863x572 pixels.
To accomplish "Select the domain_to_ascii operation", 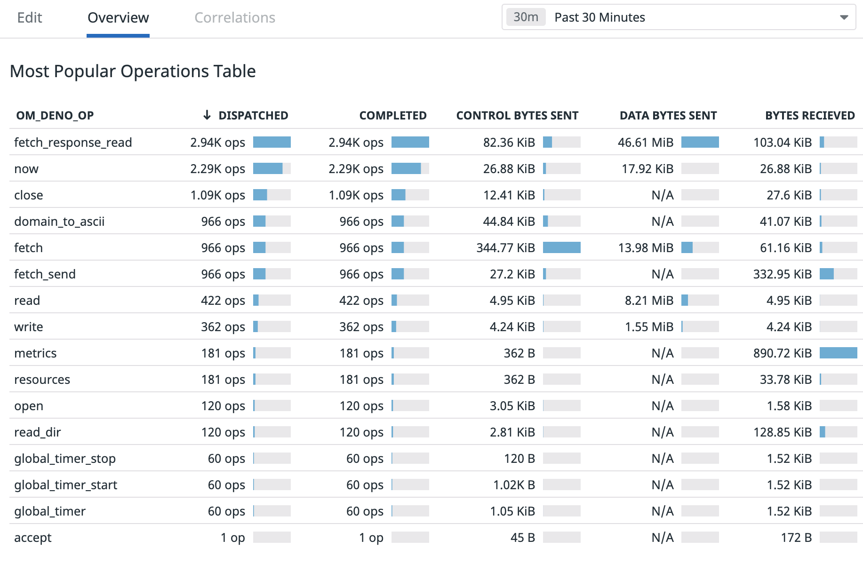I will [60, 221].
